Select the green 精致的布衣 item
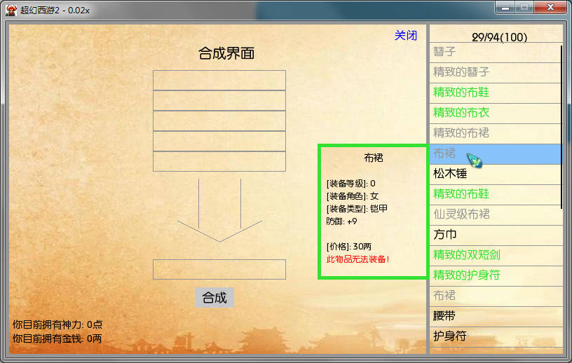Image resolution: width=572 pixels, height=363 pixels. 496,114
